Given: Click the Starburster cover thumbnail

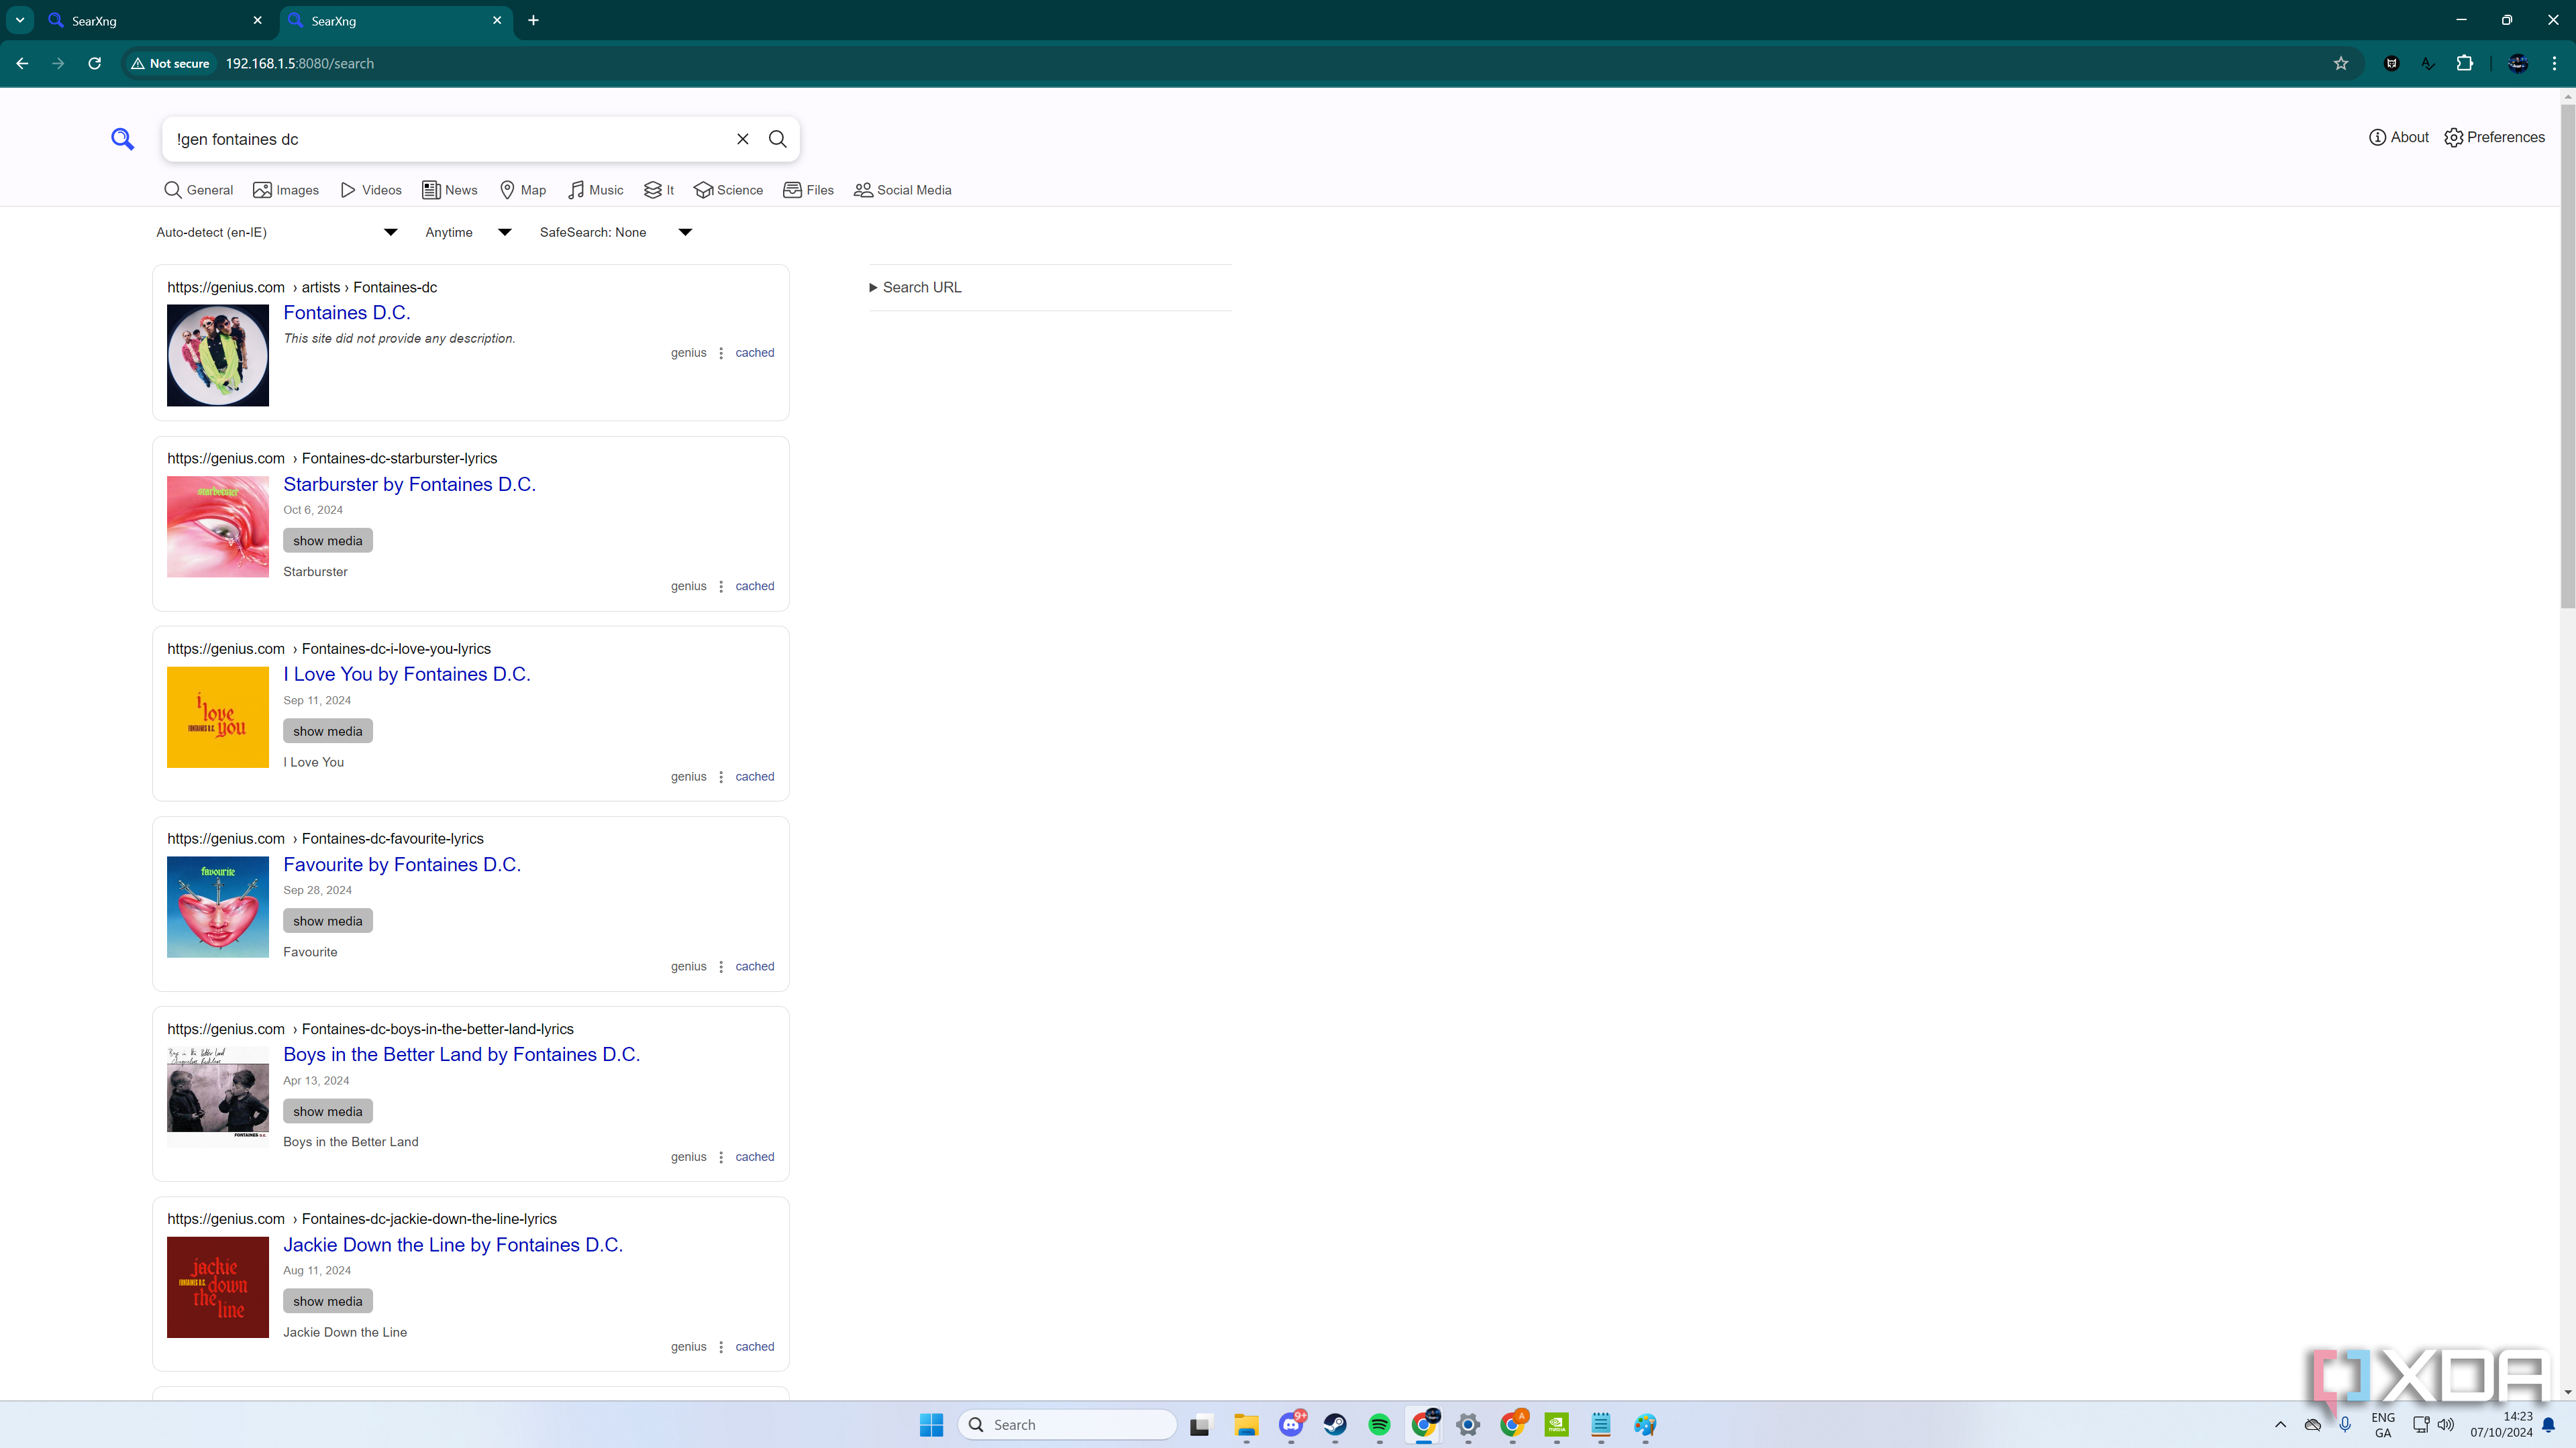Looking at the screenshot, I should (218, 526).
